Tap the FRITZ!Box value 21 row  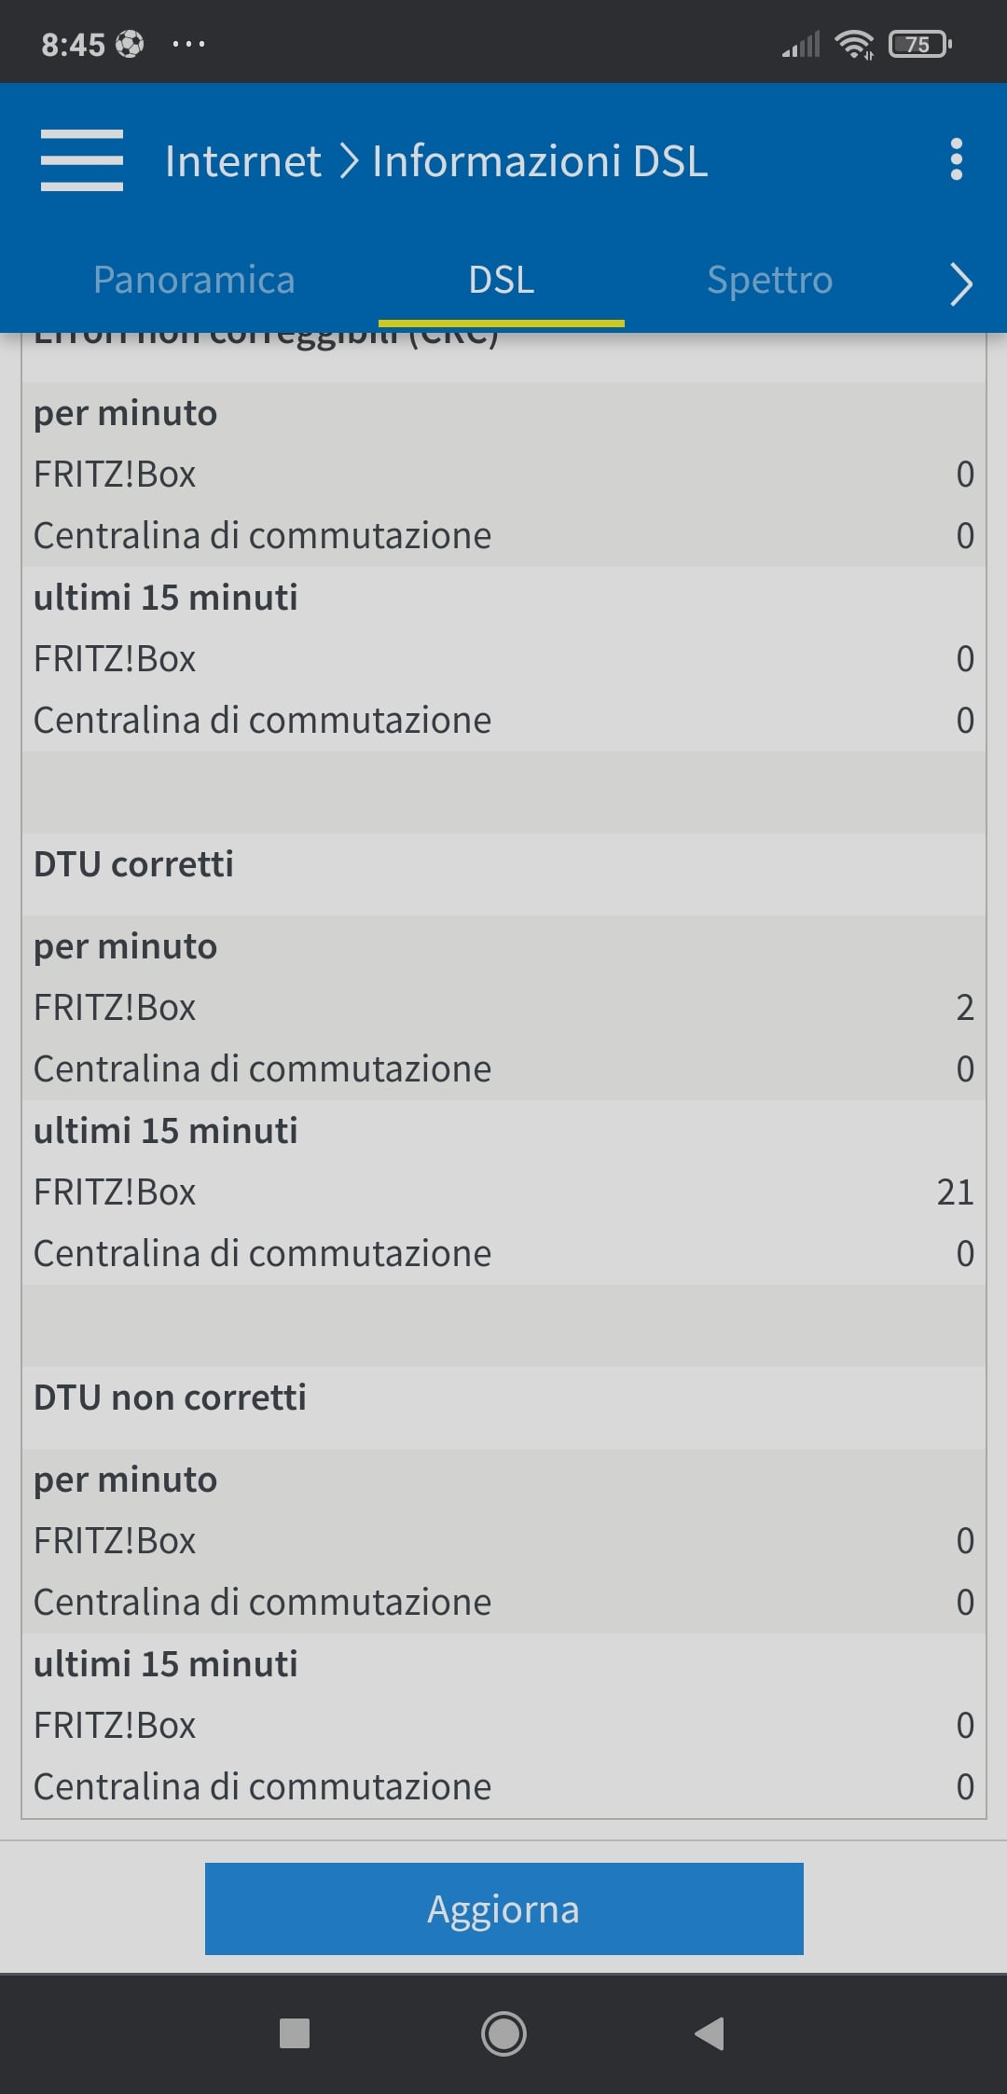click(504, 1192)
